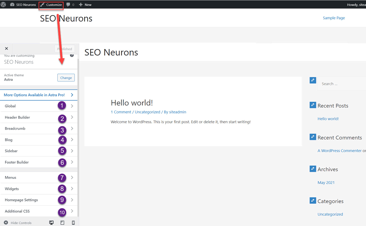Expand the Header Builder chevron
Screen dimensions: 366x226
tap(72, 117)
